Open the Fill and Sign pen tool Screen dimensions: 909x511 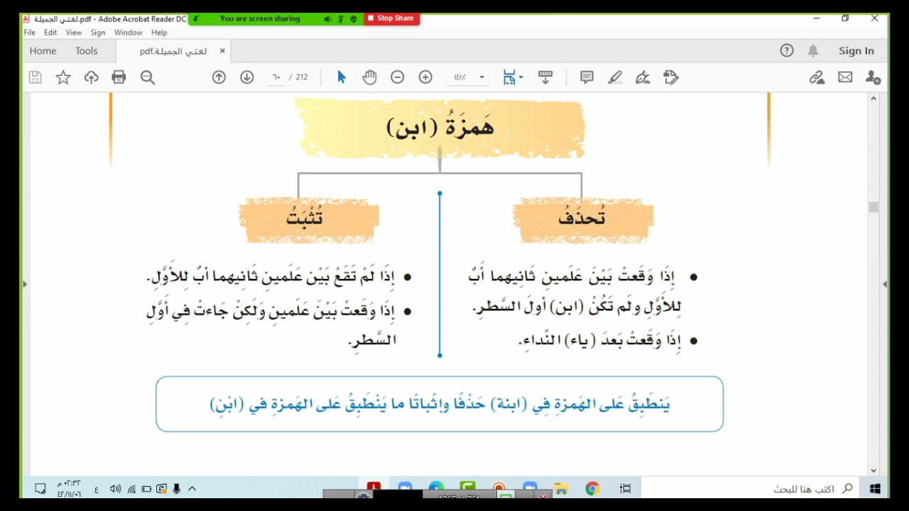643,77
